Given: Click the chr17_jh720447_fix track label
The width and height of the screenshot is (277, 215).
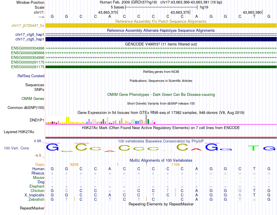Looking at the screenshot, I should tap(28, 26).
